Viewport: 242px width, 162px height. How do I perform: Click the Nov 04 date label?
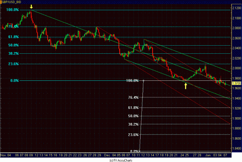click(6, 155)
